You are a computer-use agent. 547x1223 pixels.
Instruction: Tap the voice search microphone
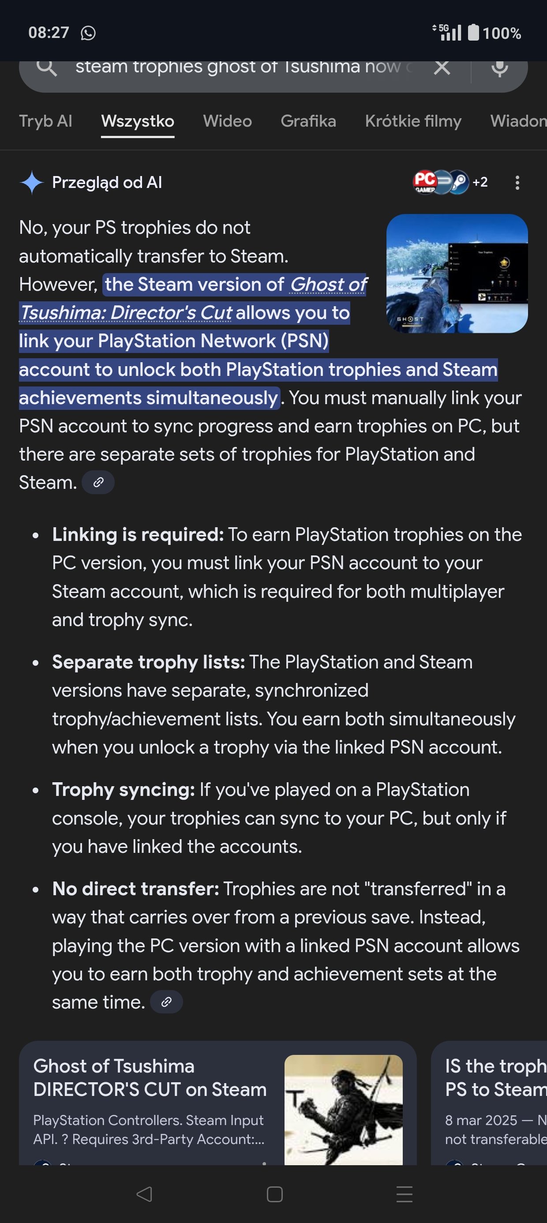coord(499,68)
